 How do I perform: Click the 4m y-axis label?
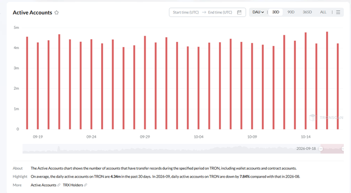pos(17,47)
